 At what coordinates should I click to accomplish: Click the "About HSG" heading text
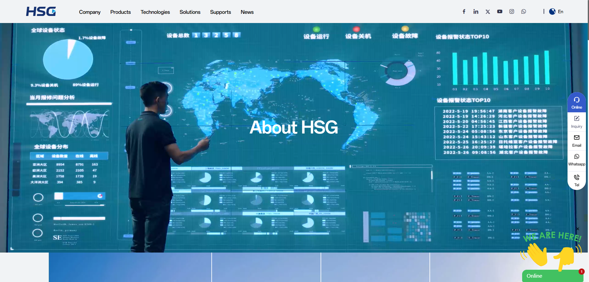(294, 127)
